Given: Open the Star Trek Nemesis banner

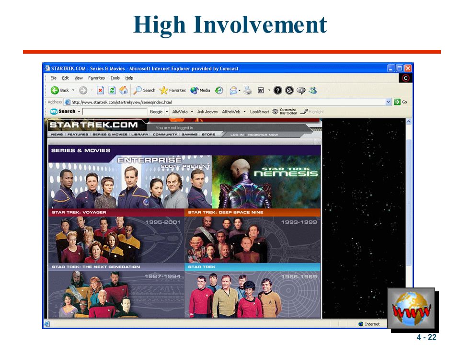Looking at the screenshot, I should [x=266, y=182].
